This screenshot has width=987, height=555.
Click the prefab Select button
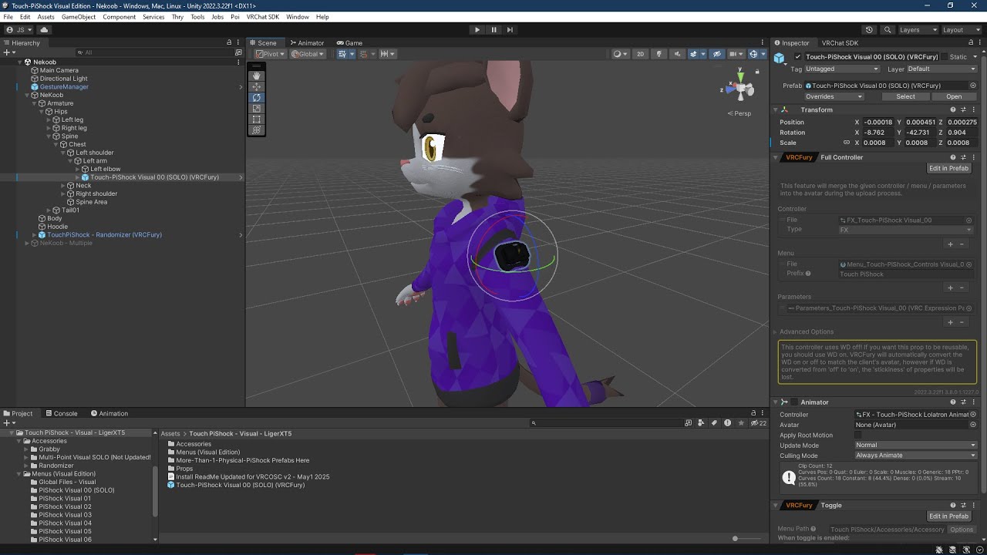tap(905, 96)
